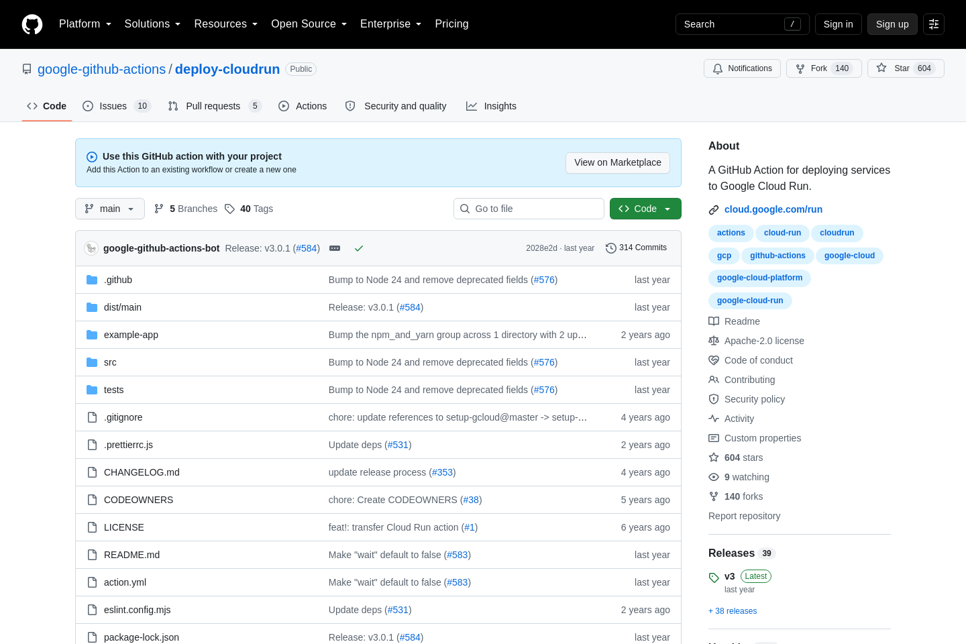The image size is (966, 644).
Task: Click the Sign up button
Action: pos(892,24)
